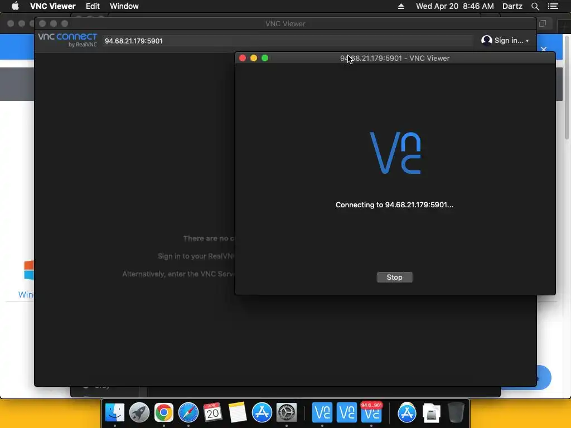Click the 'Connecting to 94.68.21.179:5901...' text
This screenshot has width=571, height=428.
pyautogui.click(x=394, y=205)
